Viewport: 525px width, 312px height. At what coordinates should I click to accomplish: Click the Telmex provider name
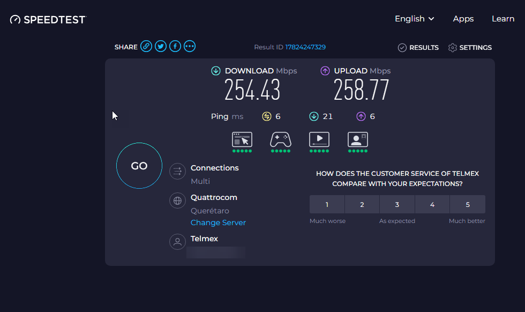204,239
